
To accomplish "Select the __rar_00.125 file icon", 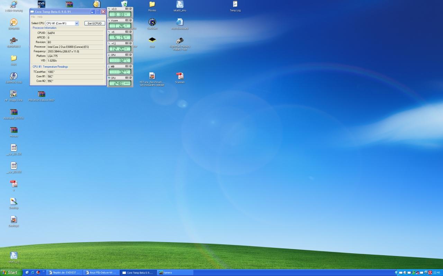I will coord(14,150).
